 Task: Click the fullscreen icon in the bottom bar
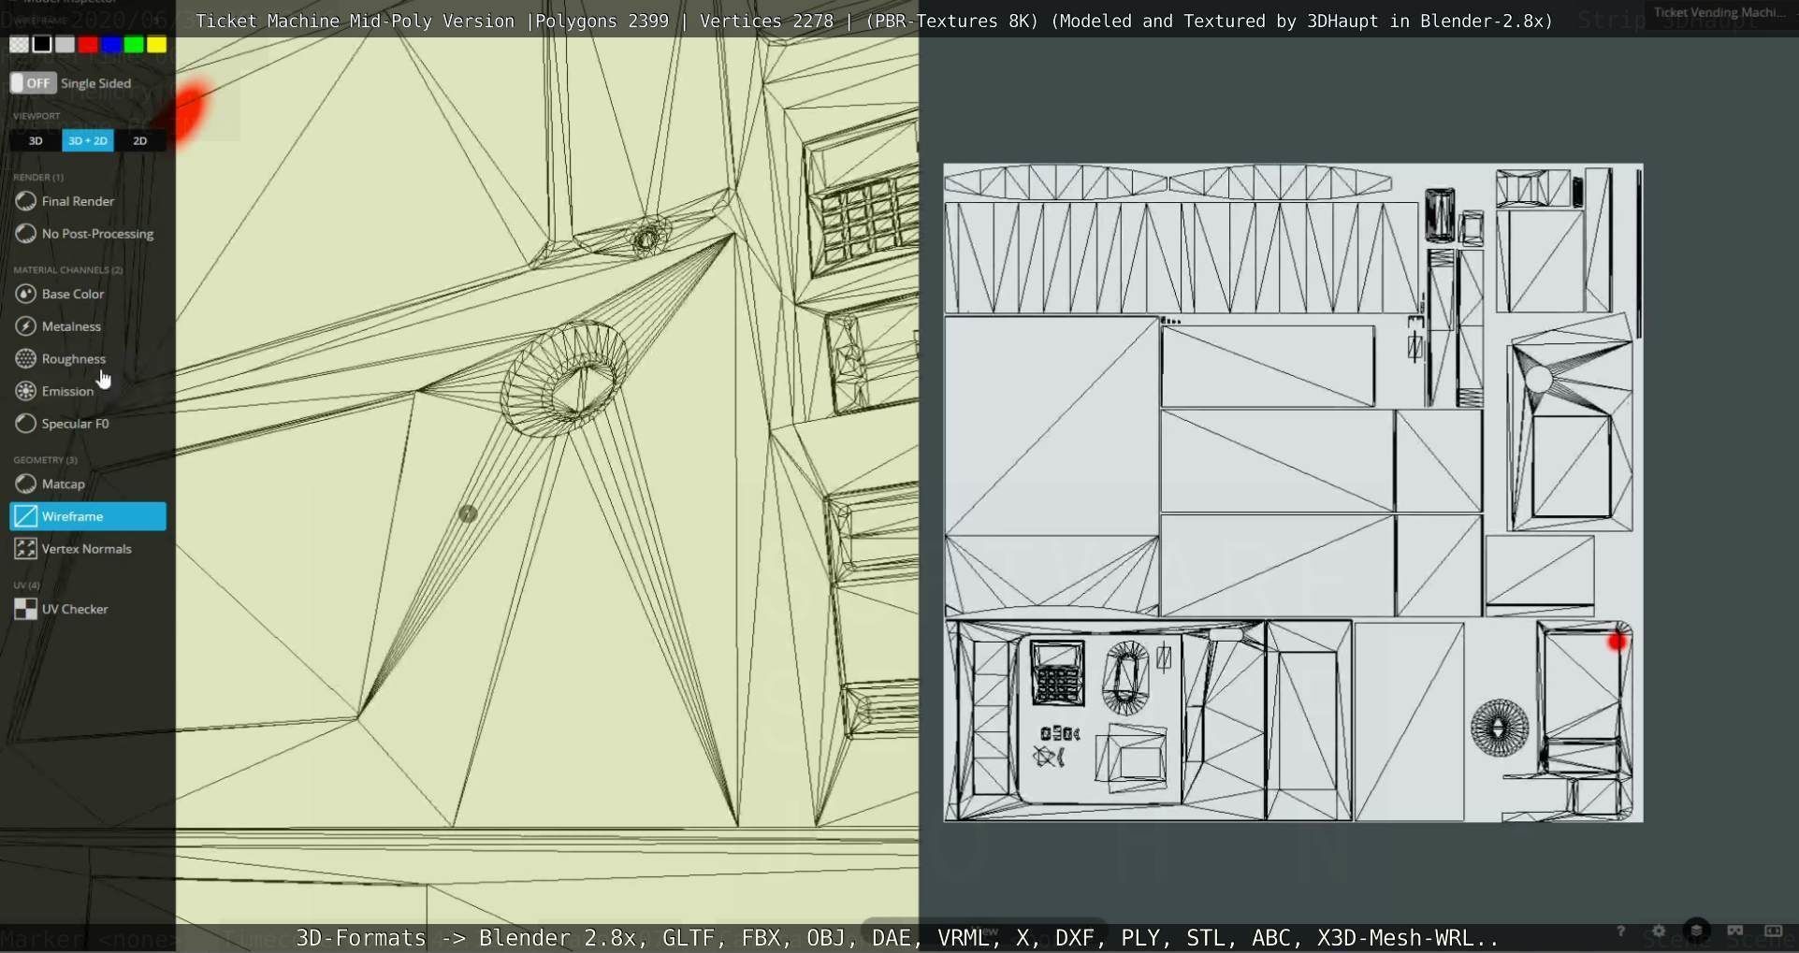pyautogui.click(x=1773, y=931)
